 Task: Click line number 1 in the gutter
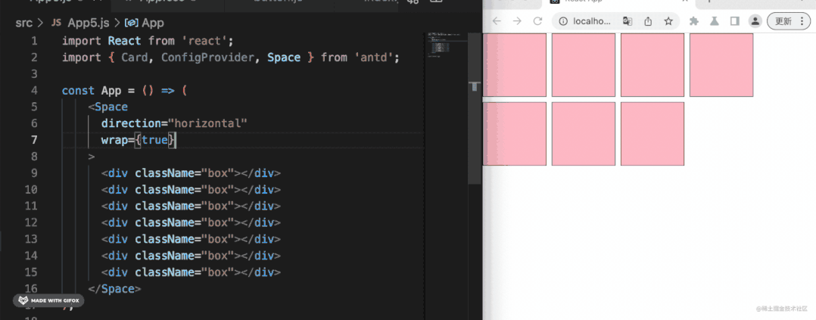click(34, 41)
